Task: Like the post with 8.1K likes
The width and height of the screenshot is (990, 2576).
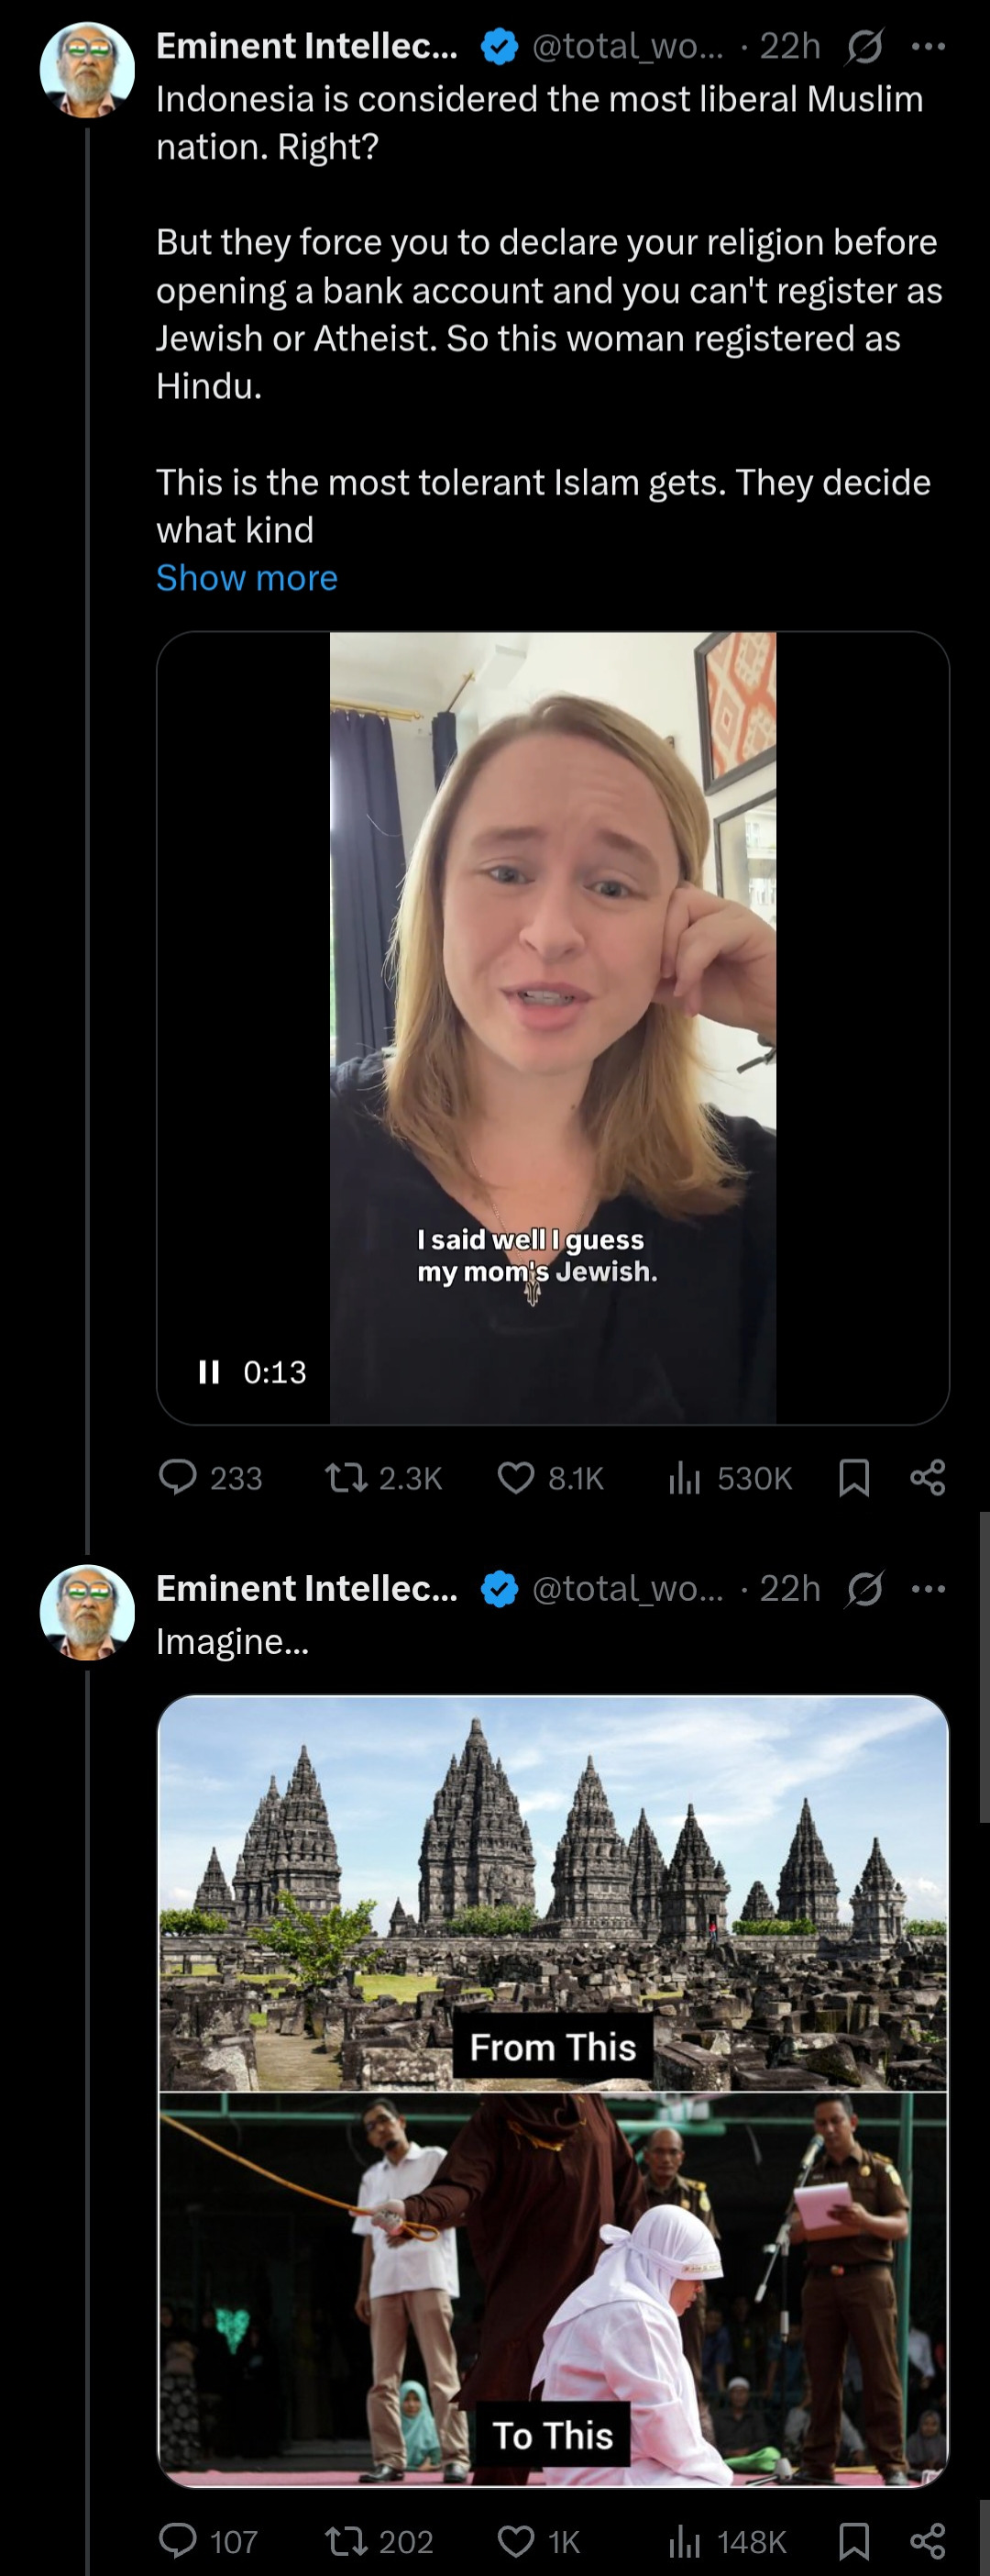Action: [x=550, y=1477]
